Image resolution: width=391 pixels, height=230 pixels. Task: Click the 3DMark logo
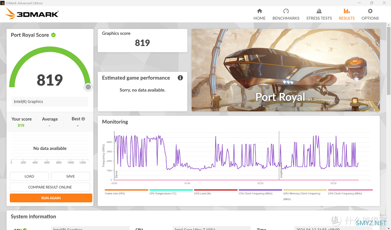[x=32, y=14]
